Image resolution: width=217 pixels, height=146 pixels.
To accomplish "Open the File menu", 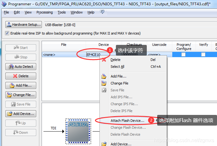I will [6, 12].
